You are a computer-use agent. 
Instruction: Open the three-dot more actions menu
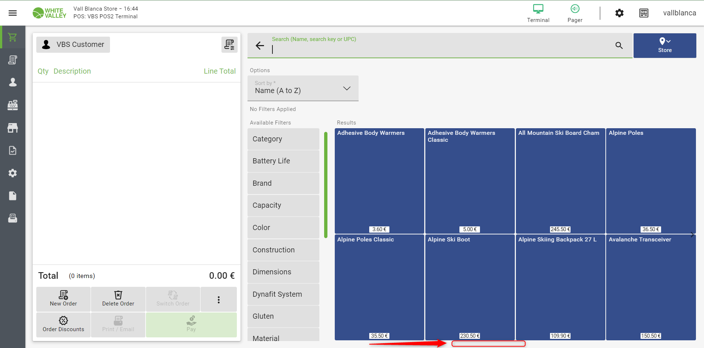[219, 299]
